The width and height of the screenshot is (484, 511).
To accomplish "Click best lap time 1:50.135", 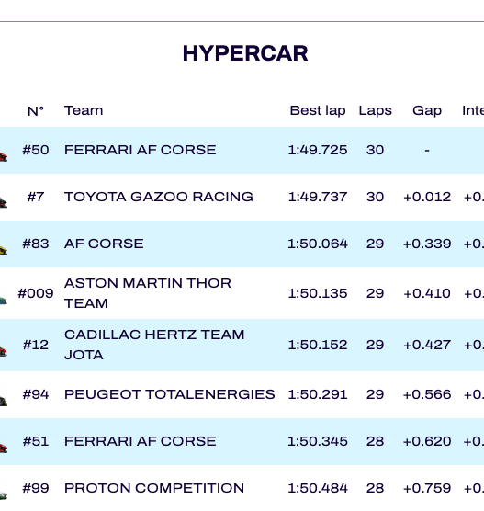I will (318, 293).
